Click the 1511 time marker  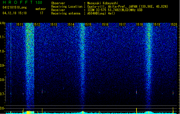tap(19, 24)
